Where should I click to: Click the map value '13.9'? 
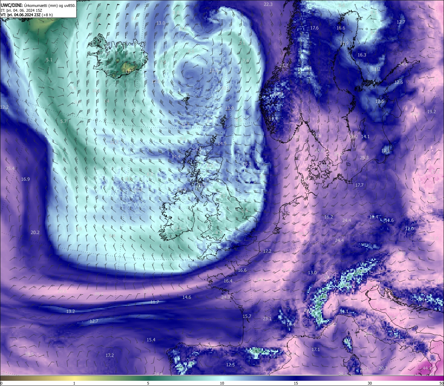click(229, 108)
